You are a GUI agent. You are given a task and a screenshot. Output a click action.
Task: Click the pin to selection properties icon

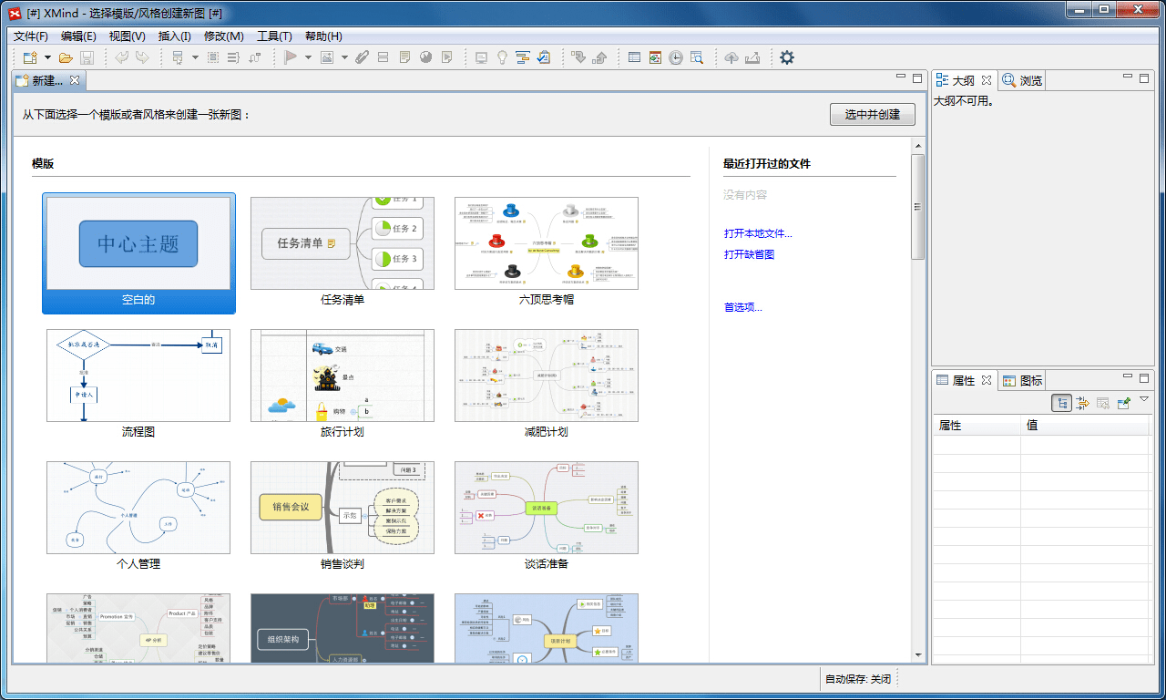[1123, 403]
